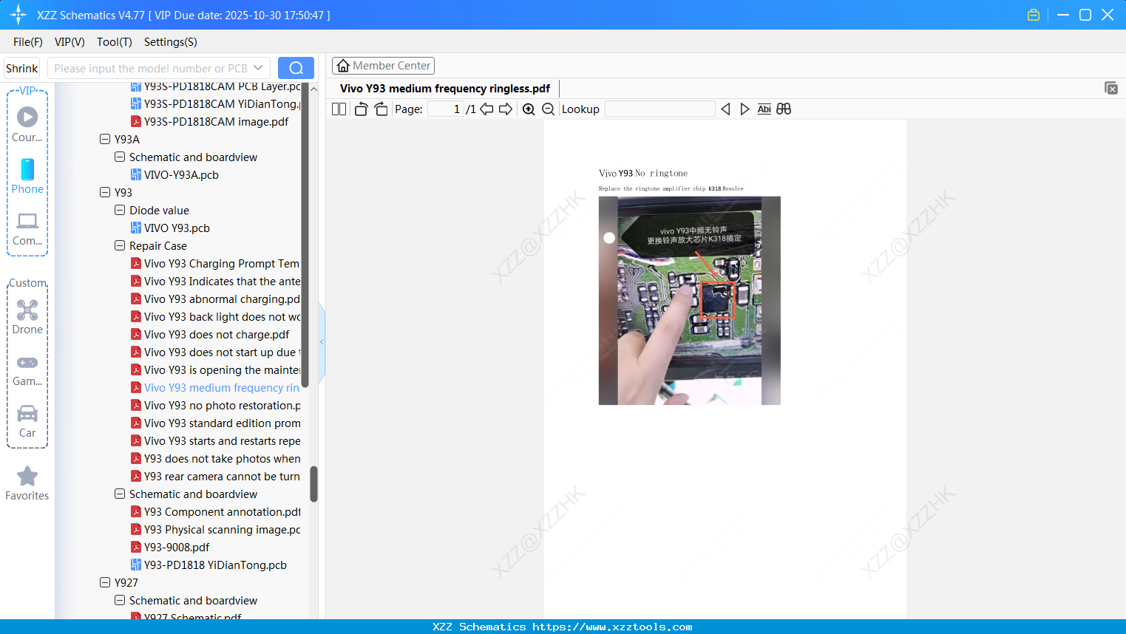
Task: Zoom in on the PDF
Action: 529,109
